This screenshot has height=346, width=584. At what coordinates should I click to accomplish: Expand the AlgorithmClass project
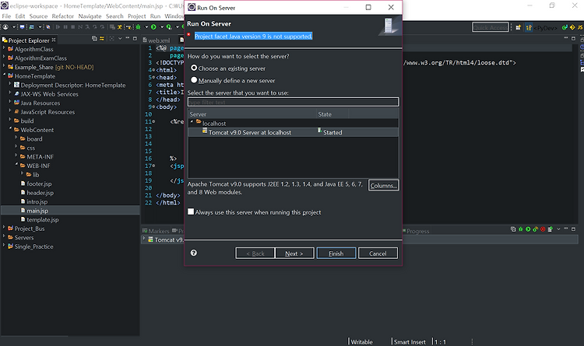click(4, 48)
